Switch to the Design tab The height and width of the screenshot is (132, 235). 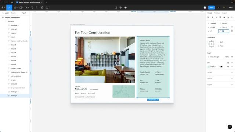pyautogui.click(x=210, y=13)
